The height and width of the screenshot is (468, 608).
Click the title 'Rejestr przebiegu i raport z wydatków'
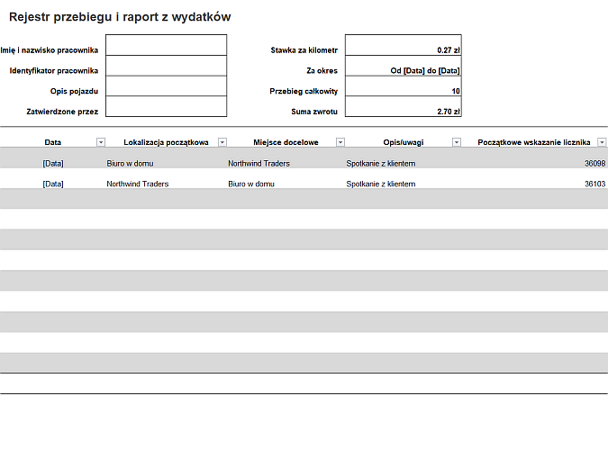tap(120, 17)
